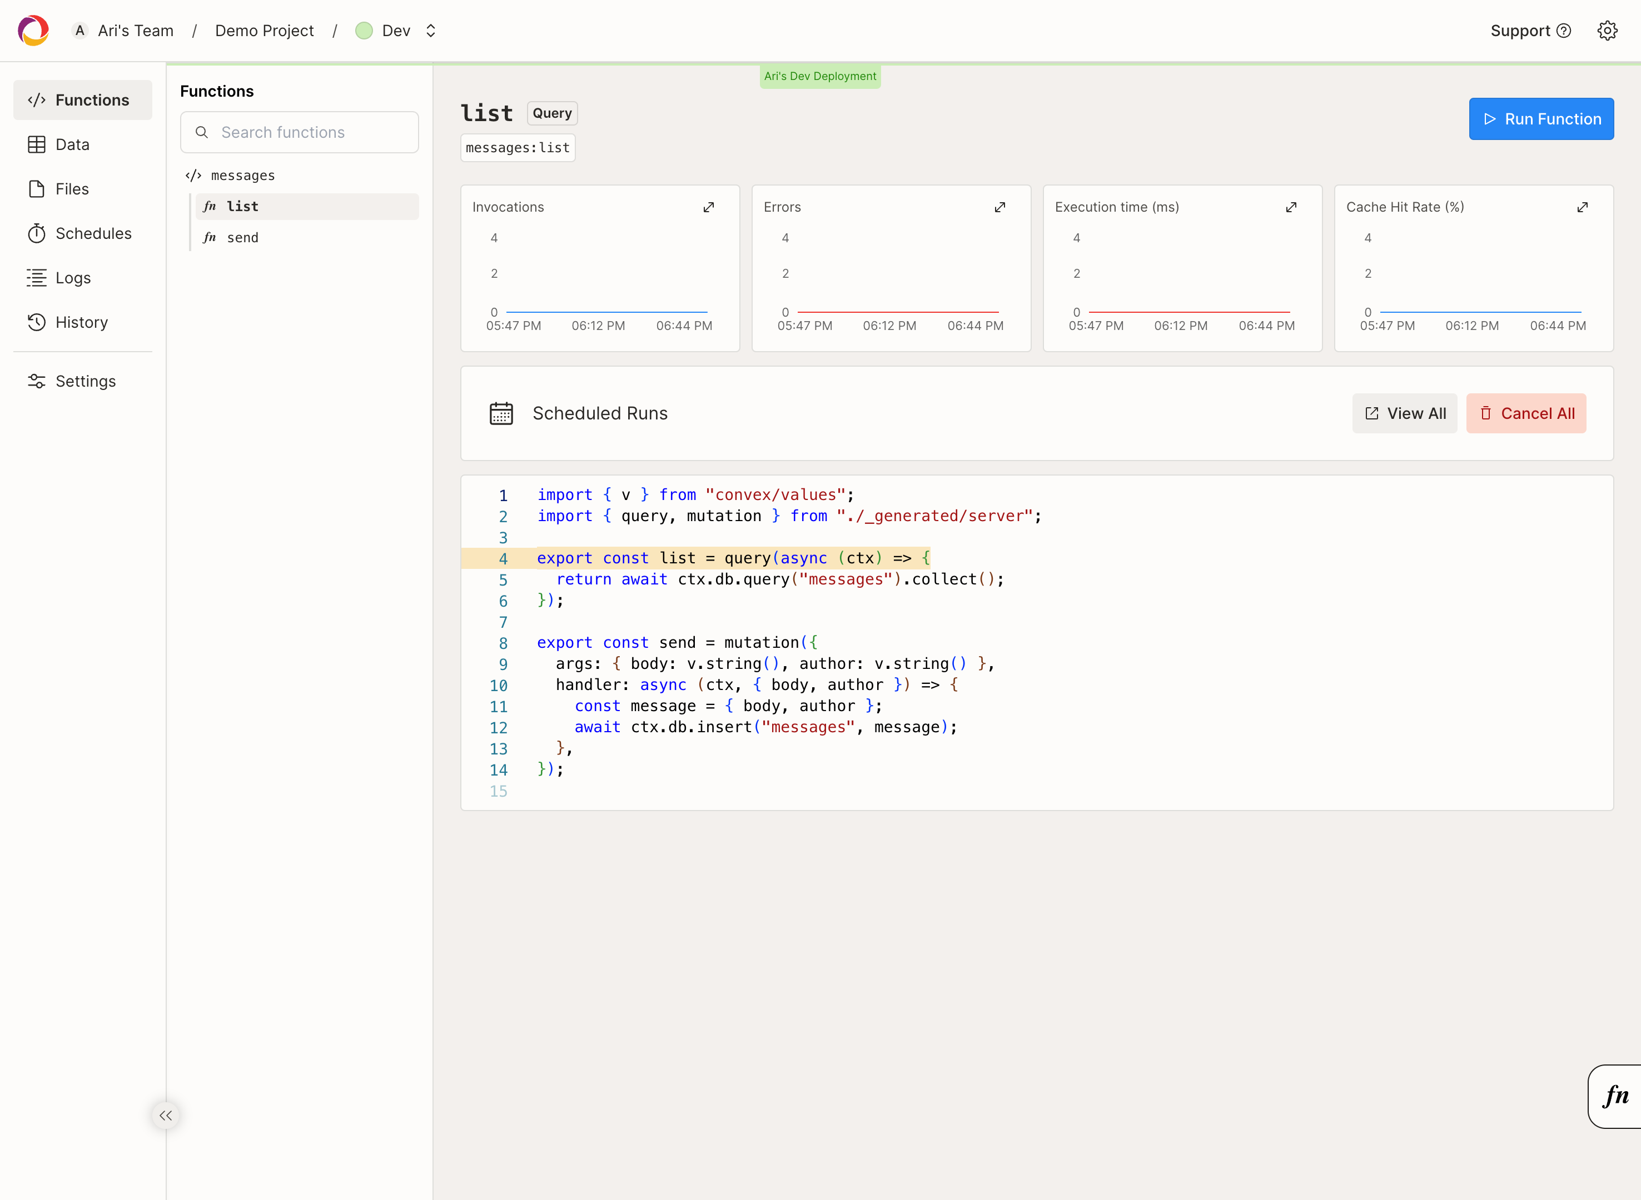
Task: Click Cancel All scheduled runs
Action: [x=1526, y=413]
